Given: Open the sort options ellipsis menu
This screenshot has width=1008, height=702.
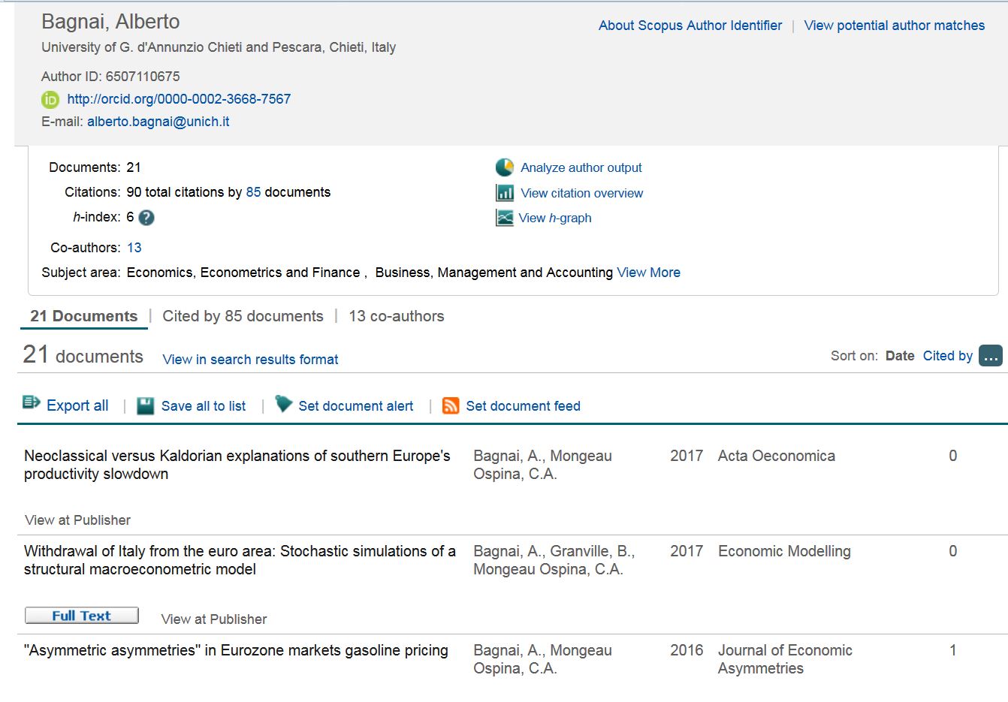Looking at the screenshot, I should [991, 356].
